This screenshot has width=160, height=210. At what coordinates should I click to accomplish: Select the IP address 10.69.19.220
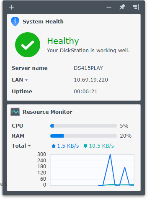[91, 80]
